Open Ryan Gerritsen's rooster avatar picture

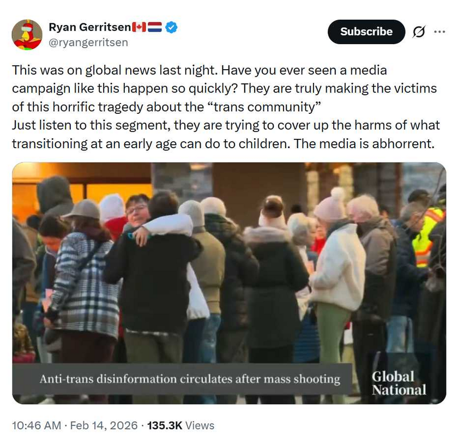(27, 35)
